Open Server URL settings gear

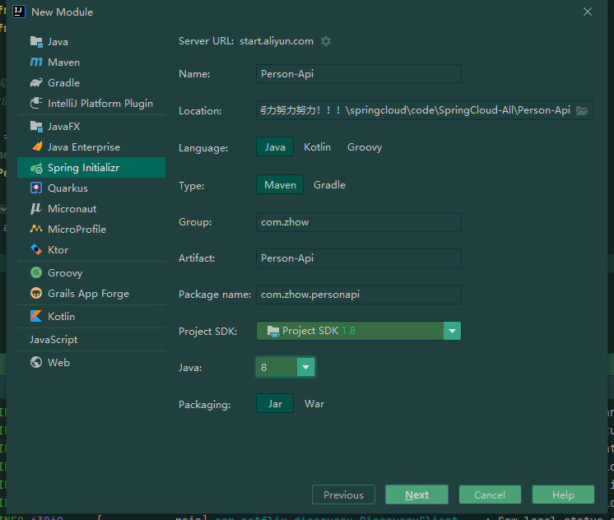(326, 41)
